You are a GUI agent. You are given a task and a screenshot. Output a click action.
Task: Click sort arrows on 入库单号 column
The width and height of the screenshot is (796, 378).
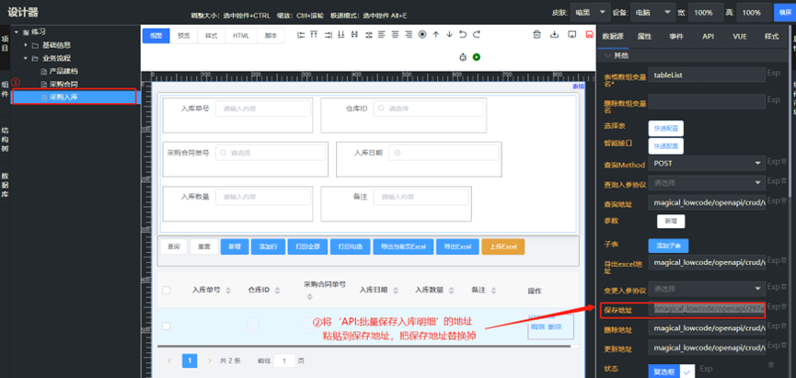(x=228, y=291)
